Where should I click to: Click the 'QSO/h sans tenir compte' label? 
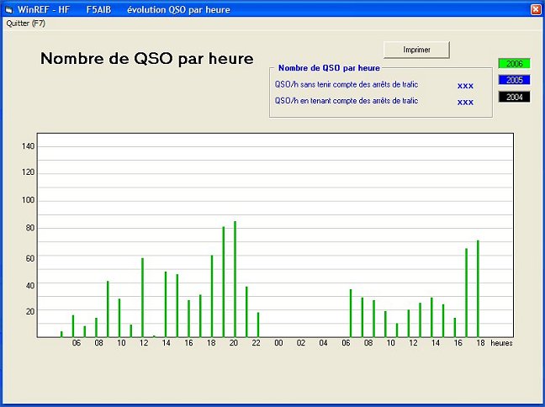[x=347, y=85]
